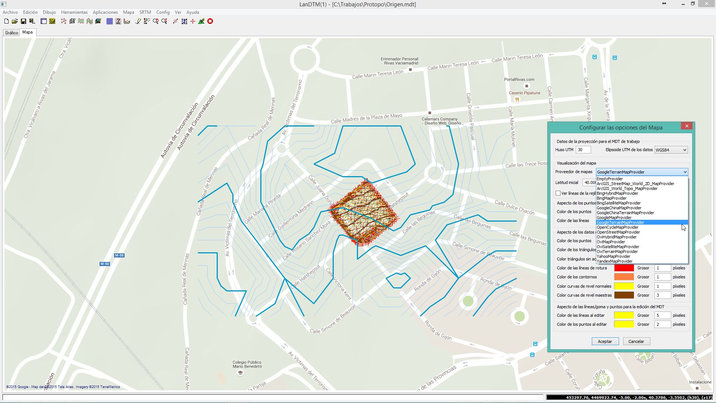Image resolution: width=716 pixels, height=403 pixels.
Task: Click the red 'líneas de rotura' color swatch
Action: (624, 268)
